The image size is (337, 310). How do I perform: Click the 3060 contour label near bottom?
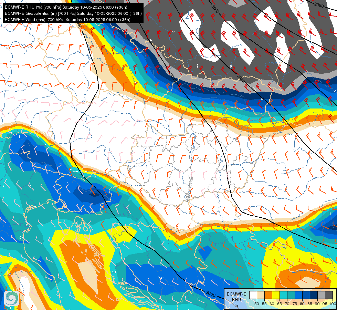tap(211, 294)
